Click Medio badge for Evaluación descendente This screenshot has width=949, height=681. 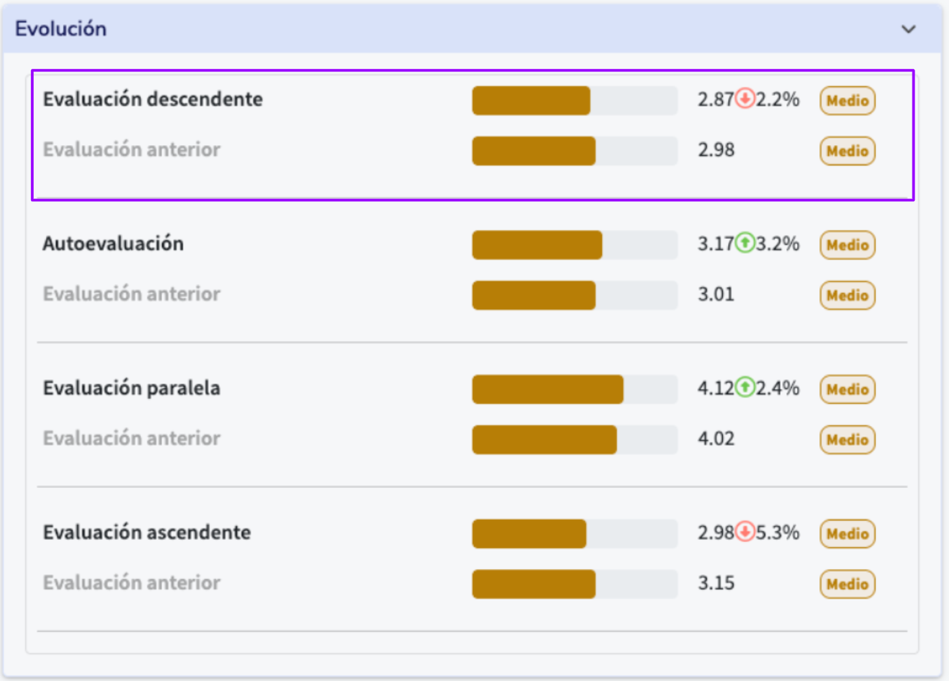[847, 101]
